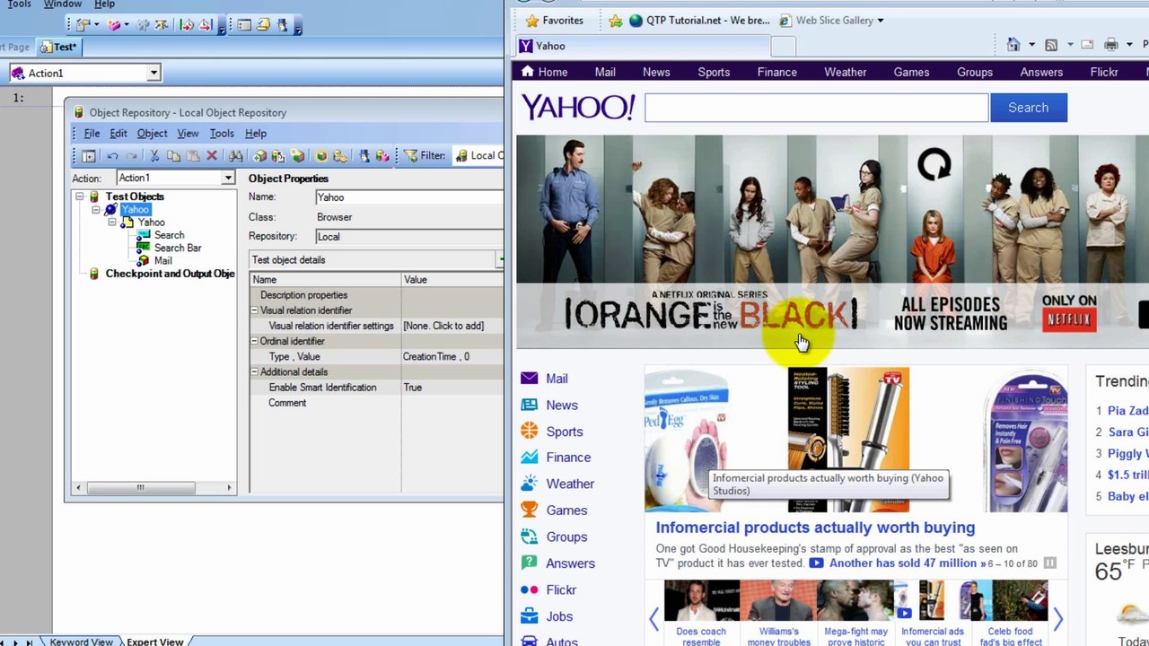This screenshot has height=646, width=1149.
Task: Click the Associate Repositories icon
Action: pos(382,156)
